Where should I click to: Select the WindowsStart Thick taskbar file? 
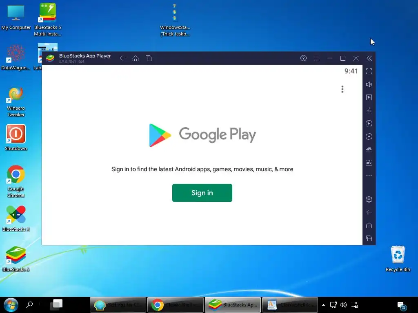coord(175,19)
